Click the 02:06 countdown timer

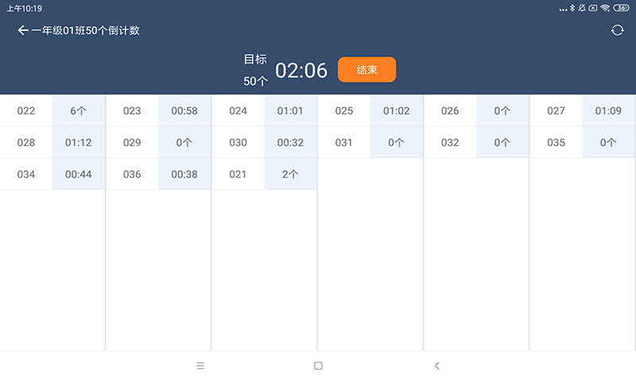click(x=301, y=70)
